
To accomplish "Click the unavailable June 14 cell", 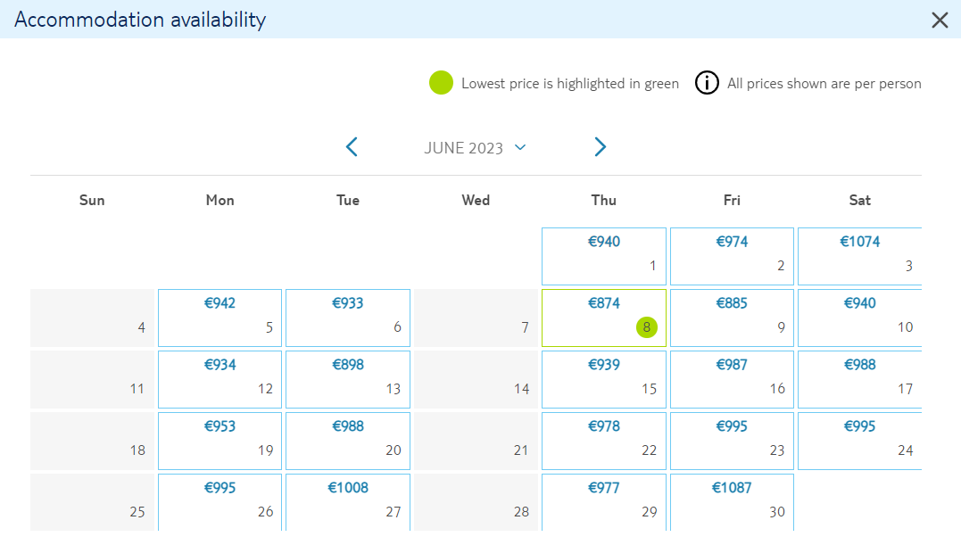I will pos(476,379).
